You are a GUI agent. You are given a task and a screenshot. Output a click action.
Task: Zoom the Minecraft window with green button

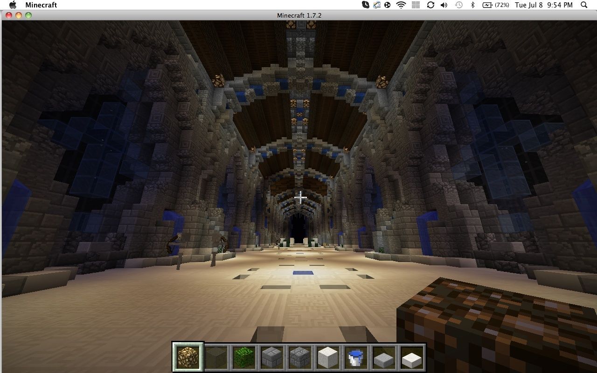pyautogui.click(x=28, y=15)
